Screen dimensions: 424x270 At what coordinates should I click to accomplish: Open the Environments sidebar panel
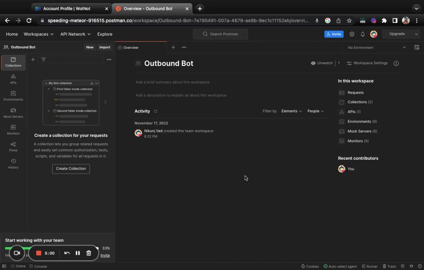(13, 96)
